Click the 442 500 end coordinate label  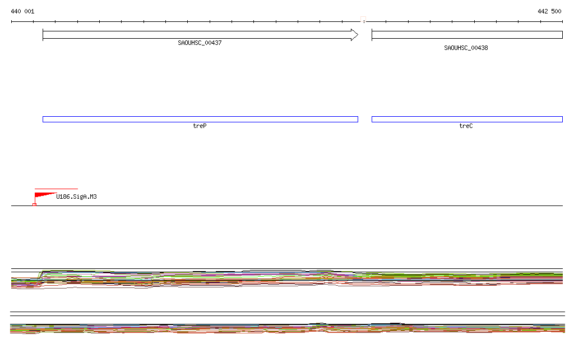coord(549,12)
